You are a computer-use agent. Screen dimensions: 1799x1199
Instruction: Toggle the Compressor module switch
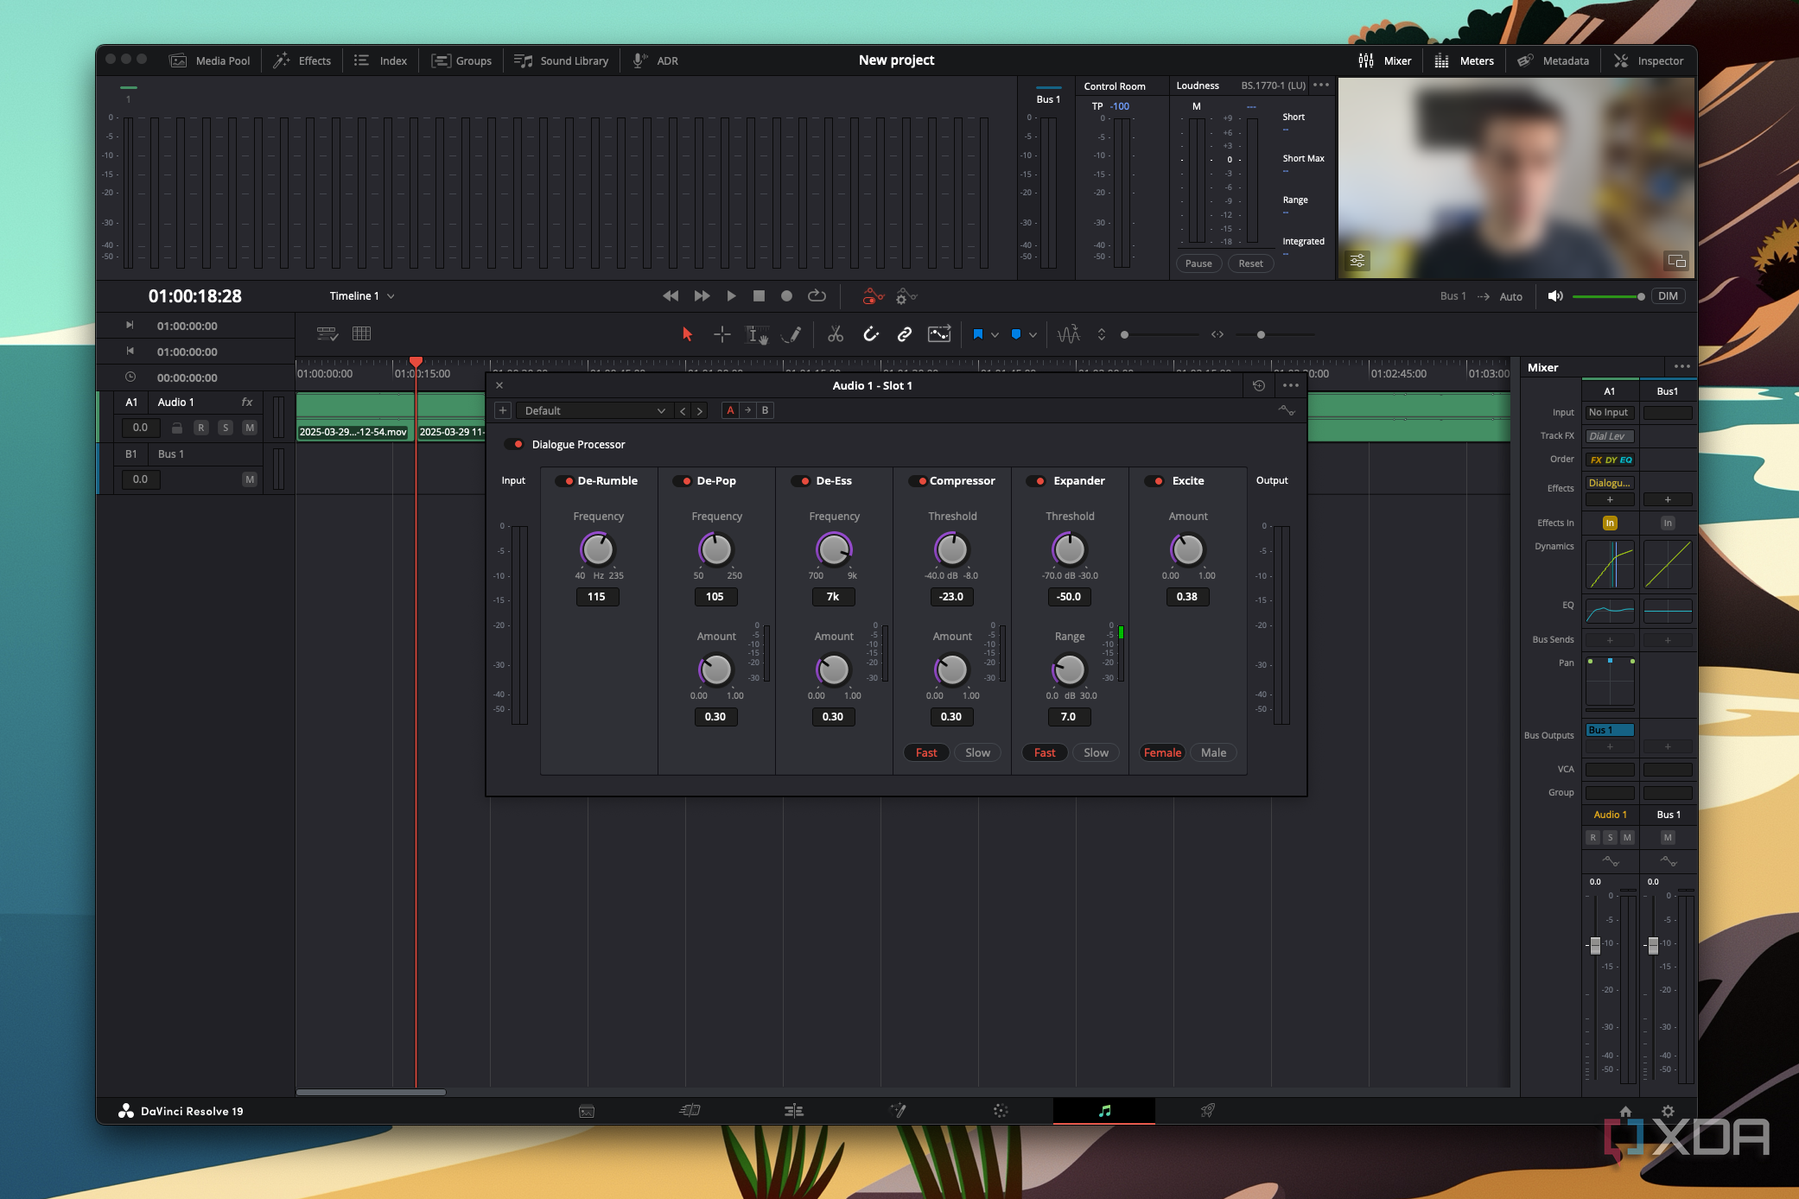[x=919, y=481]
